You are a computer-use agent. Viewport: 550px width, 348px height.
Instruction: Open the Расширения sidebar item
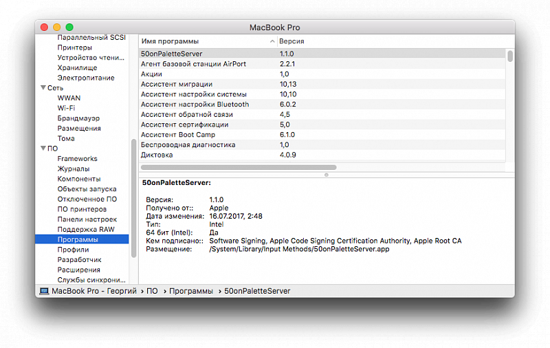tap(78, 270)
